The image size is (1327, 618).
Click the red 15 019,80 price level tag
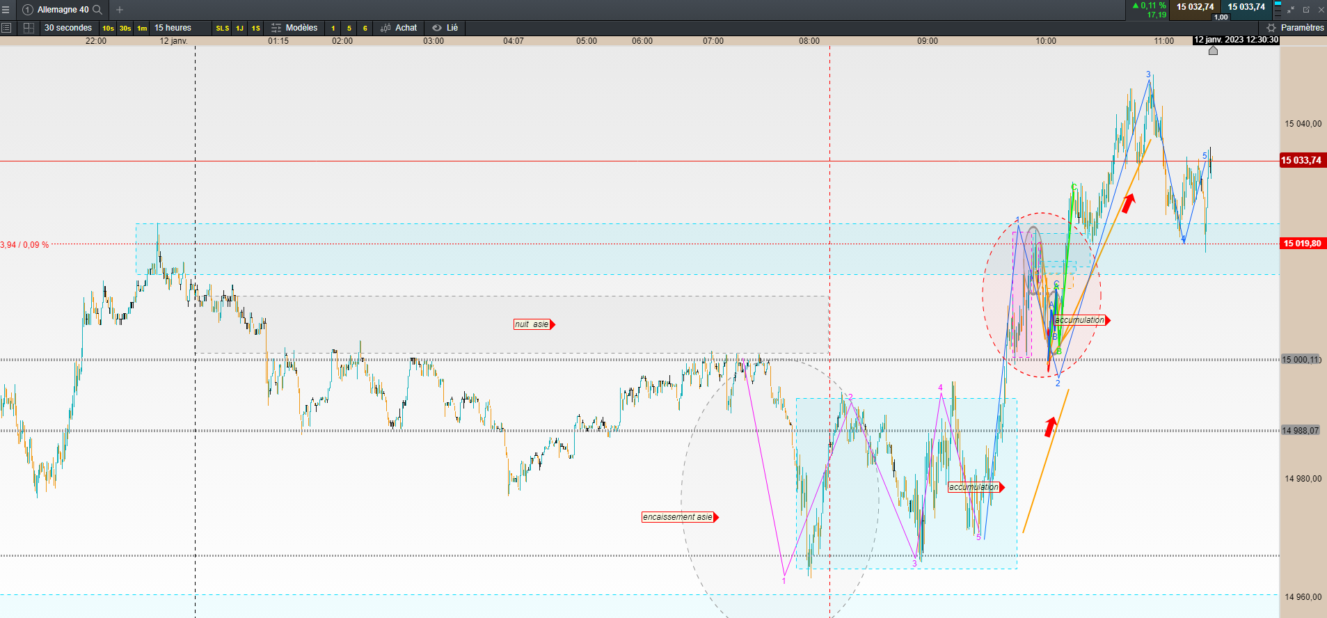(1302, 244)
